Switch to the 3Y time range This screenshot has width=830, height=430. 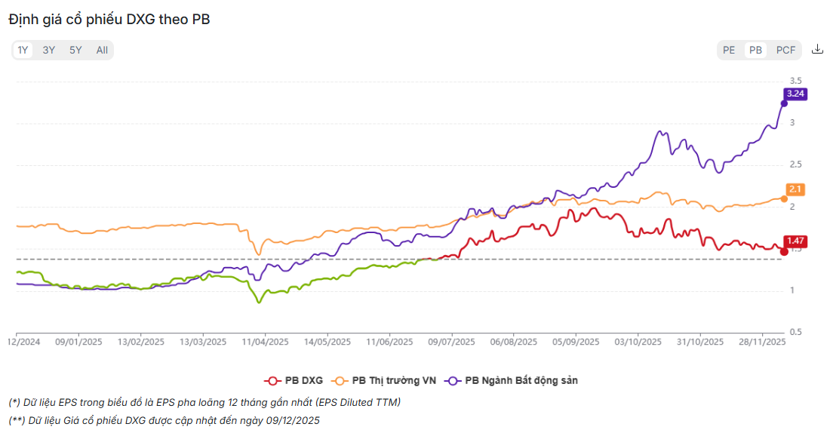click(49, 51)
